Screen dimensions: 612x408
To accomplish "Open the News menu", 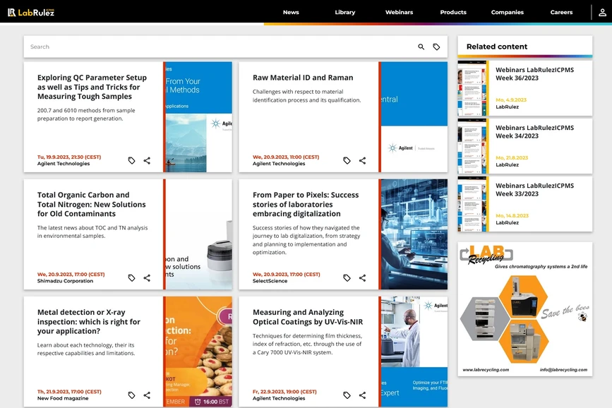I will coord(291,12).
